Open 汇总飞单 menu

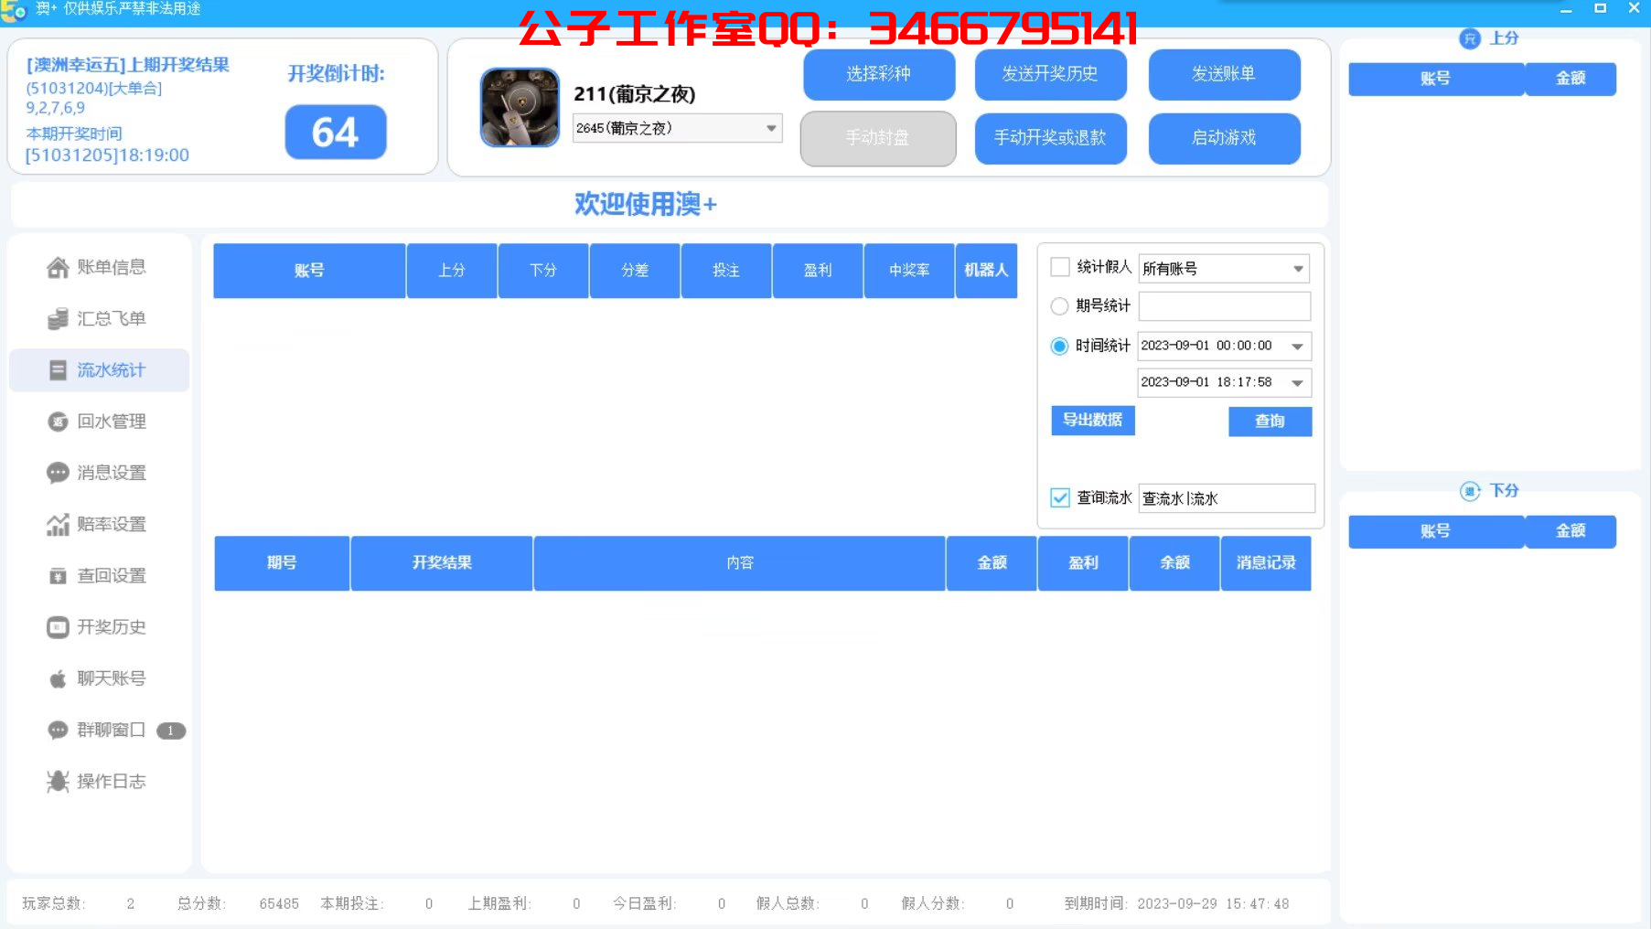point(99,318)
